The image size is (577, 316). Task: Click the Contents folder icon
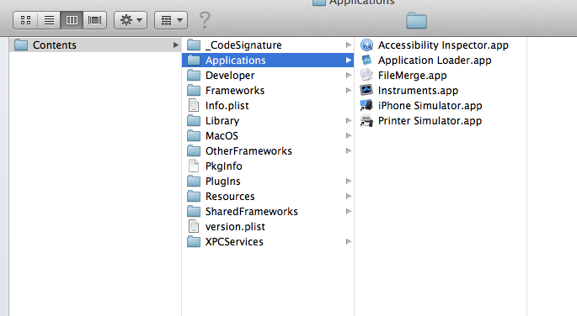[21, 45]
